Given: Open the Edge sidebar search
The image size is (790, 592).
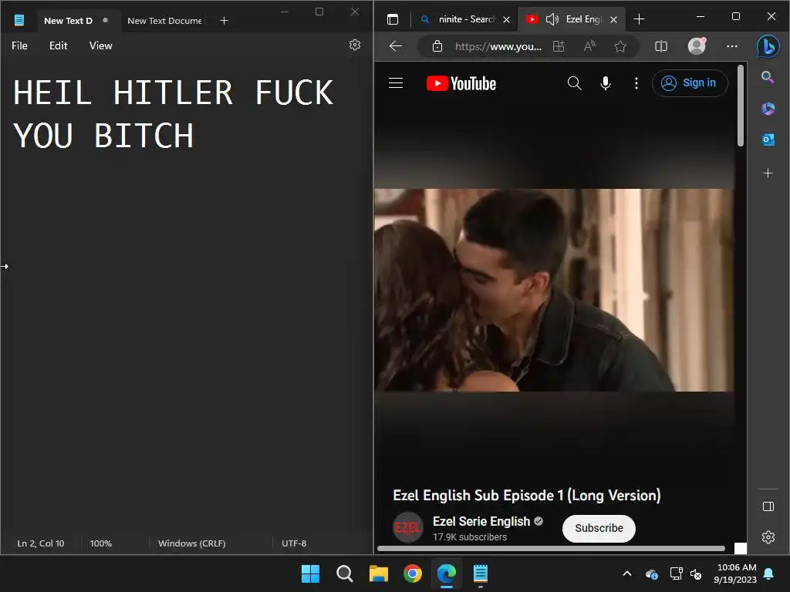Looking at the screenshot, I should click(x=768, y=77).
